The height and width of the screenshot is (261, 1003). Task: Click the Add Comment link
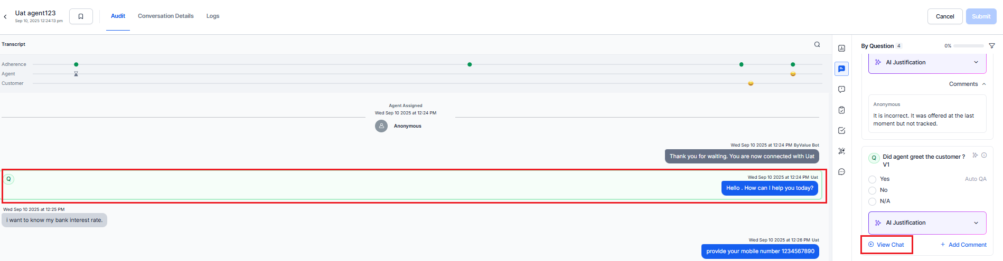(x=963, y=245)
